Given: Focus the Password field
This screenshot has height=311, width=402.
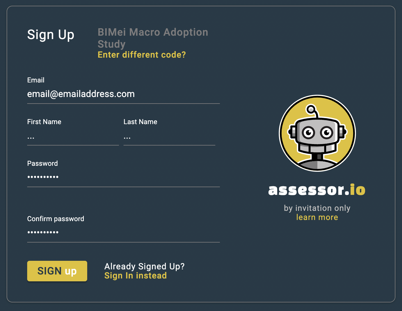Looking at the screenshot, I should [124, 177].
